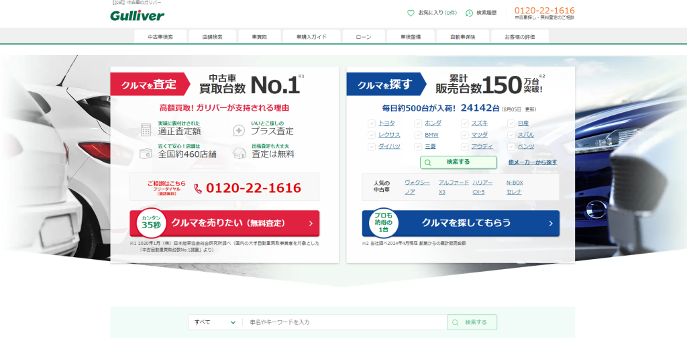687x347 pixels.
Task: Tick the トヨタ checkbox
Action: pyautogui.click(x=372, y=123)
